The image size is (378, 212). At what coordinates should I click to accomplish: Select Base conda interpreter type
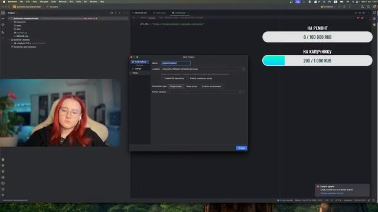192,87
